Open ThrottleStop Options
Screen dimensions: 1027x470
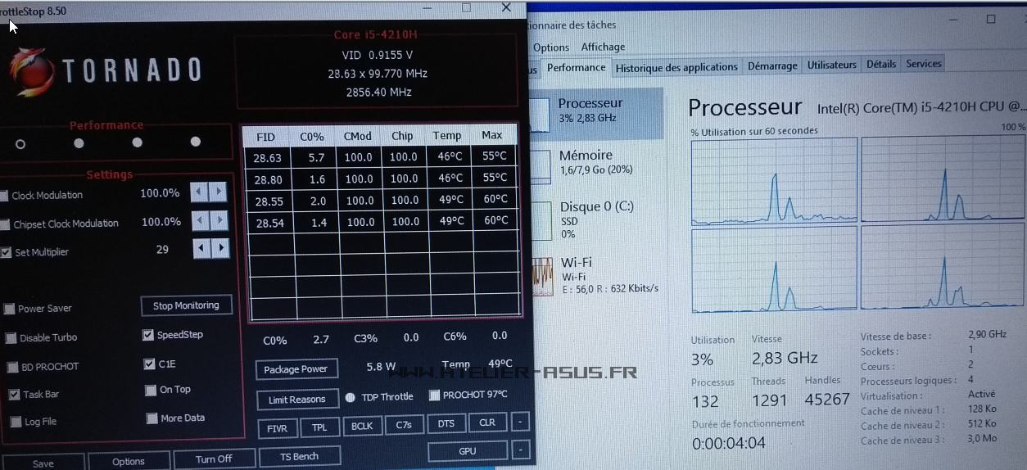pyautogui.click(x=129, y=461)
